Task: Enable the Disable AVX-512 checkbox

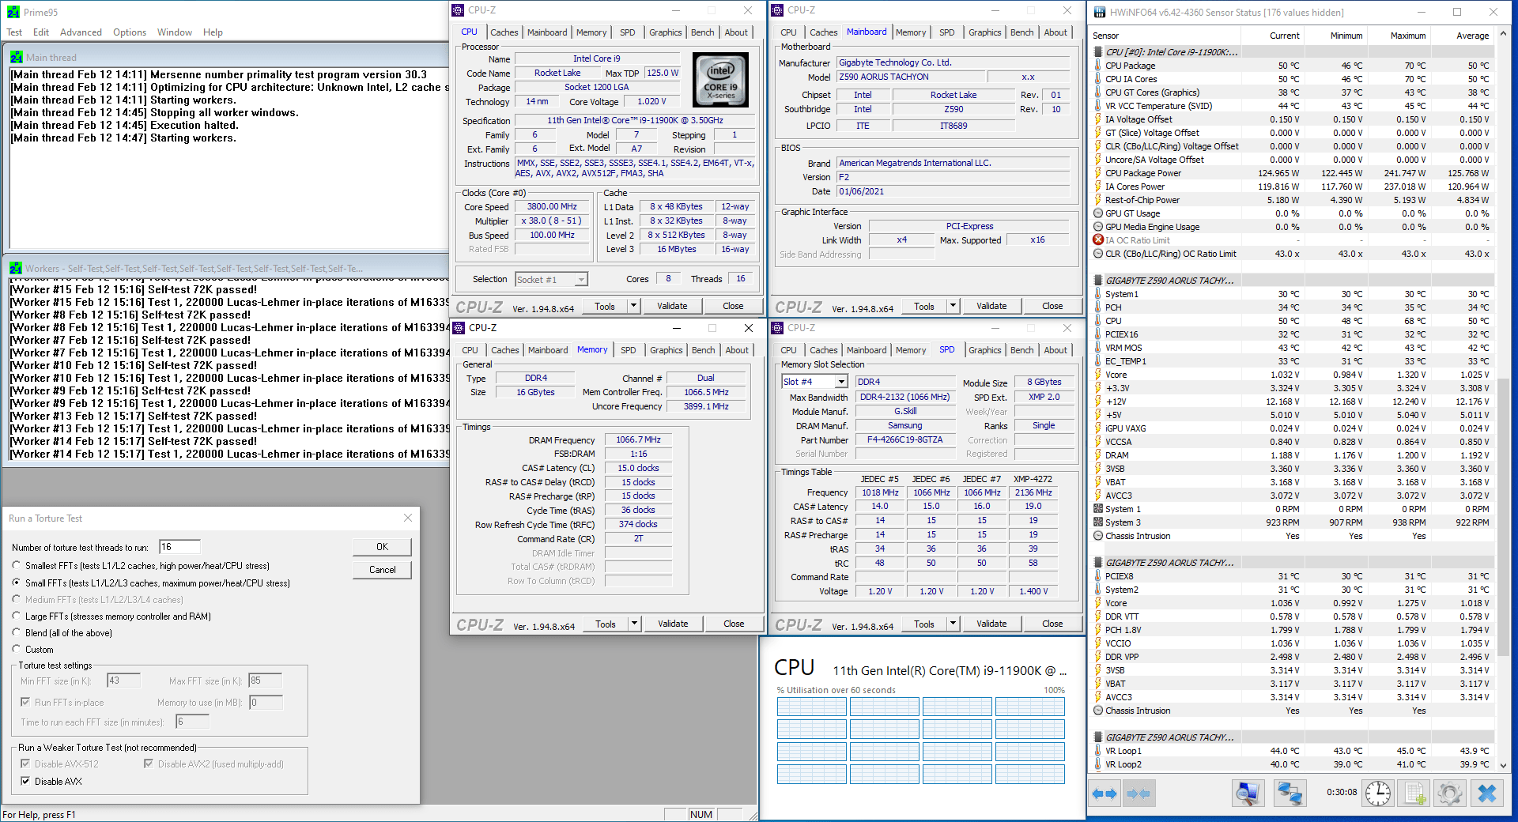Action: pos(25,764)
